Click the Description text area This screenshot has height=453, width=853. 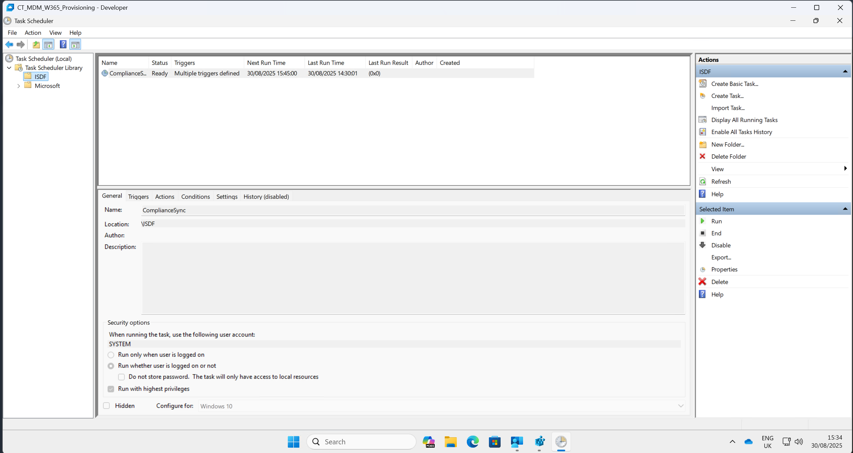[x=413, y=278]
